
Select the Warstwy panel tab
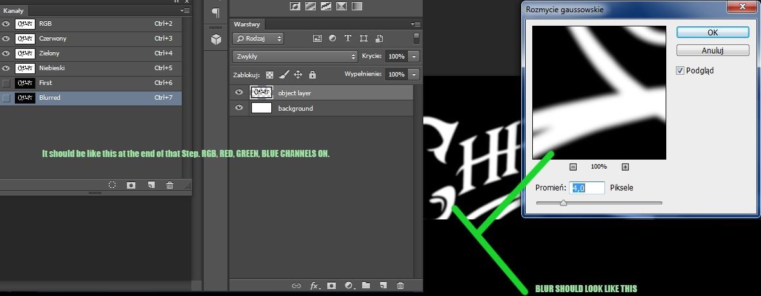(247, 24)
